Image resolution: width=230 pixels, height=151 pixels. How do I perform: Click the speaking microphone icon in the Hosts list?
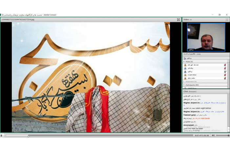coord(225,72)
